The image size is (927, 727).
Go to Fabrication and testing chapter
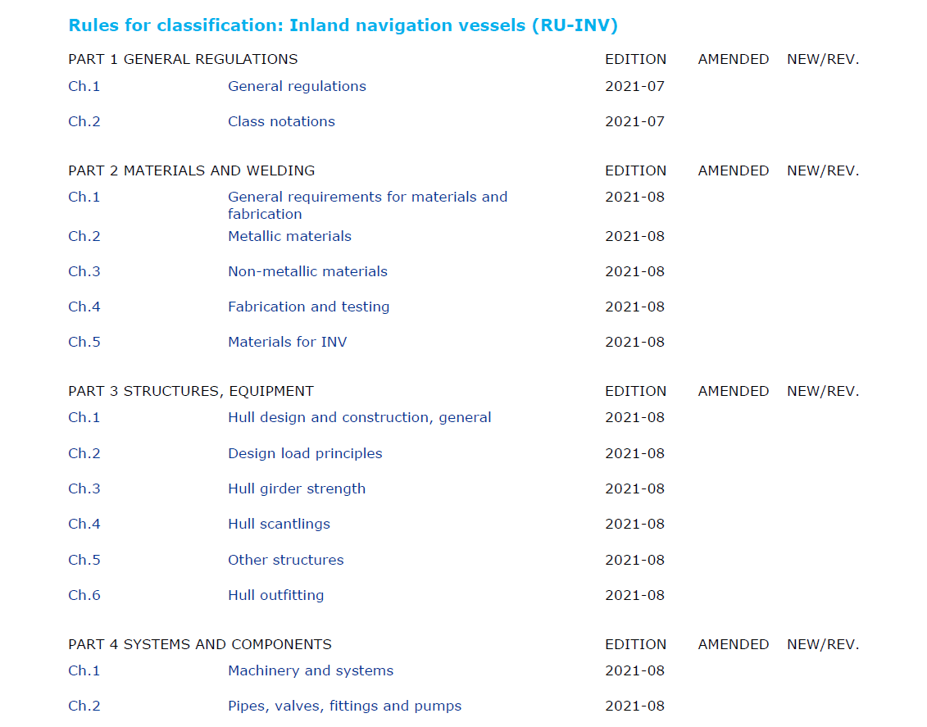coord(308,307)
